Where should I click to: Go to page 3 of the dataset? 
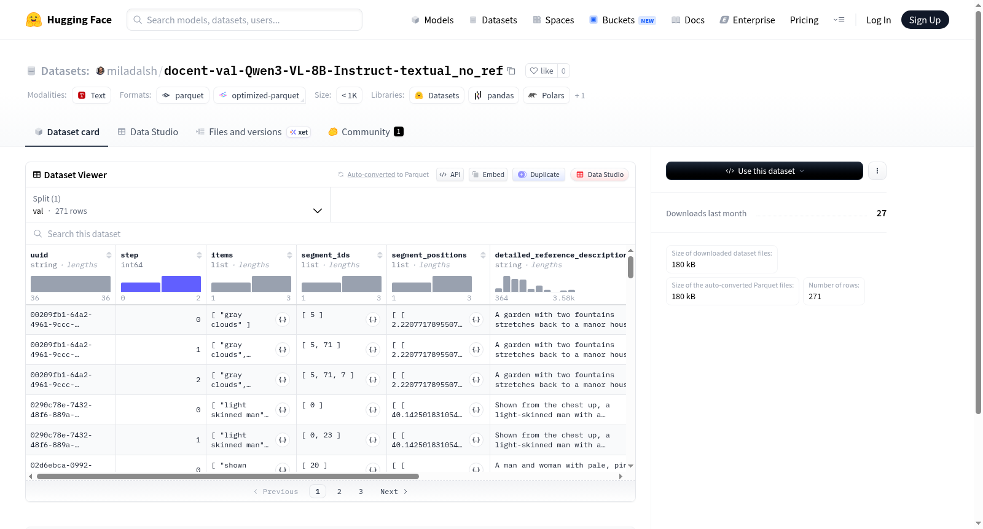(x=361, y=492)
